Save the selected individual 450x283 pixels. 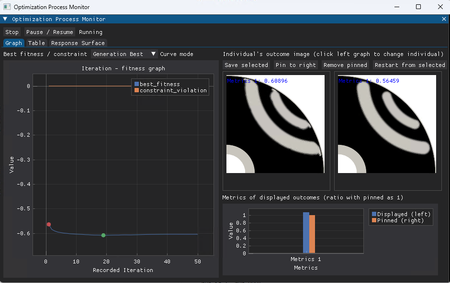(x=246, y=65)
